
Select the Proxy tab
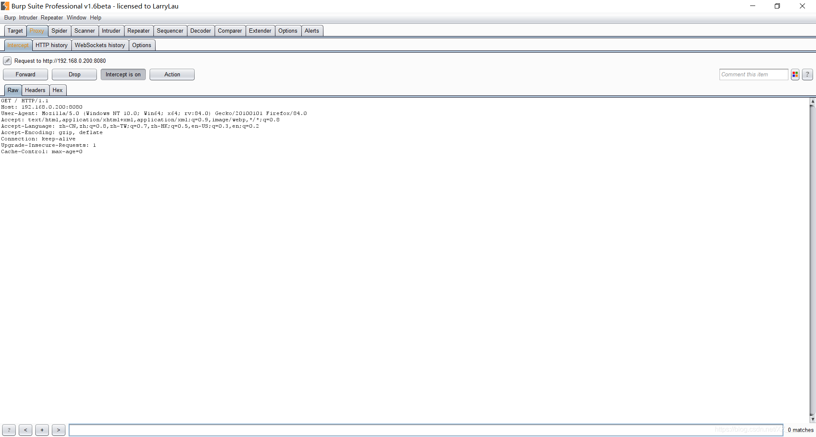tap(37, 31)
